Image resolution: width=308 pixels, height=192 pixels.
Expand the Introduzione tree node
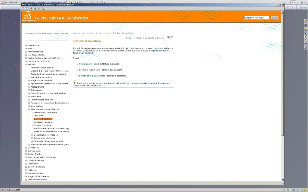tap(26, 45)
